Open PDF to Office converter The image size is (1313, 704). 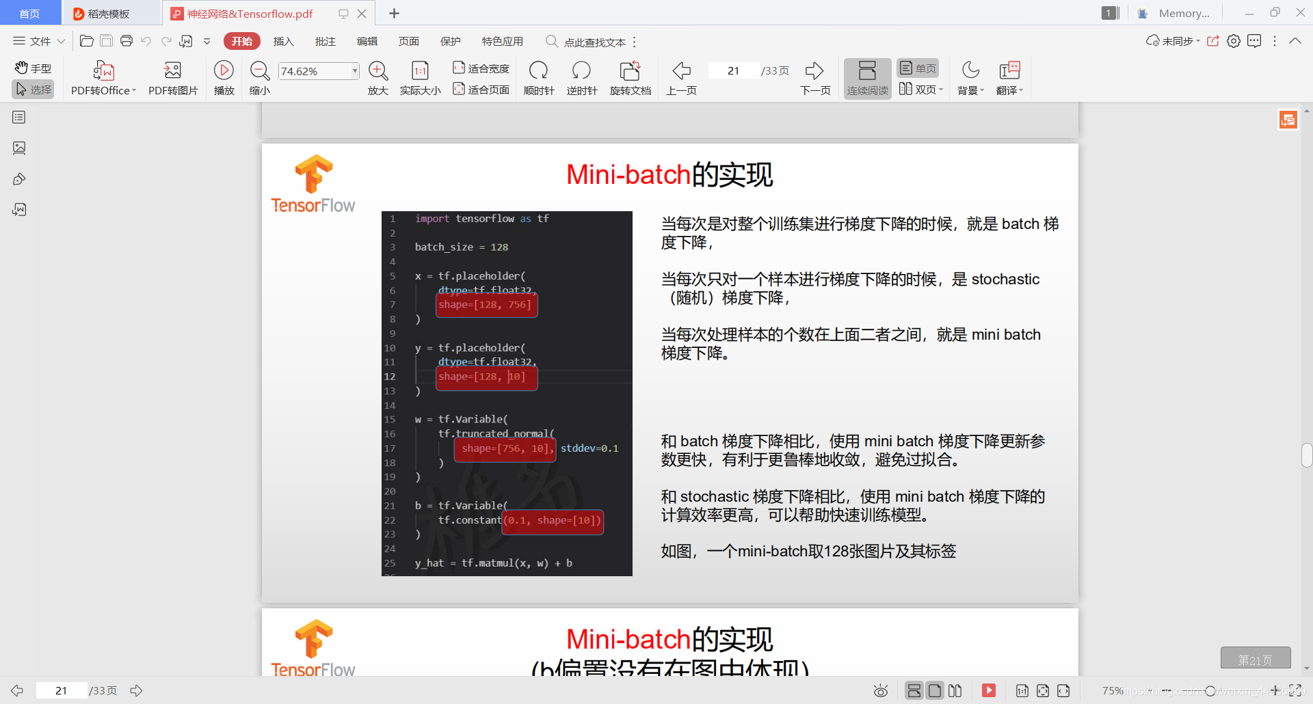(x=103, y=78)
